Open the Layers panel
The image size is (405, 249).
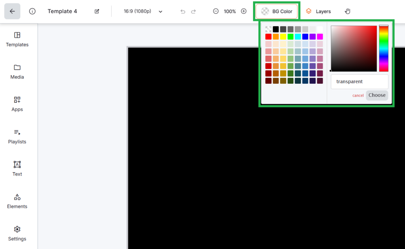click(x=318, y=11)
